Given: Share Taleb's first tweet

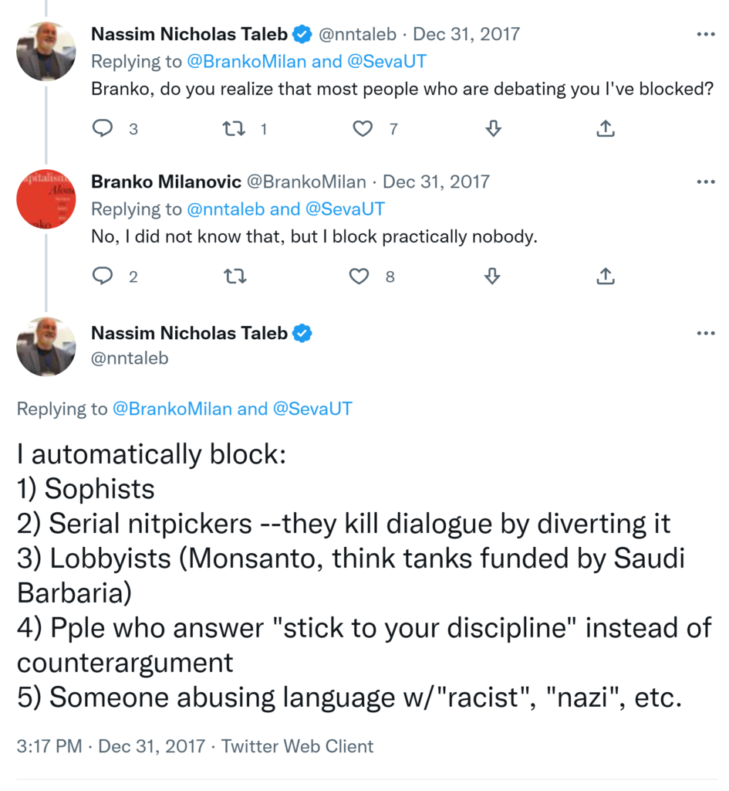Looking at the screenshot, I should coord(606,129).
